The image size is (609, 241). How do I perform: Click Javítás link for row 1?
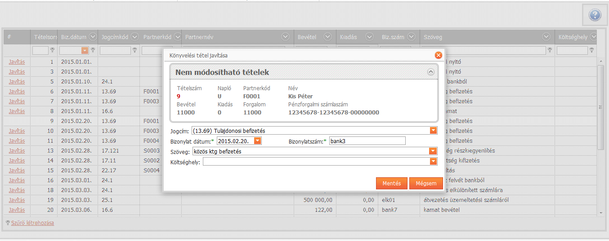17,61
